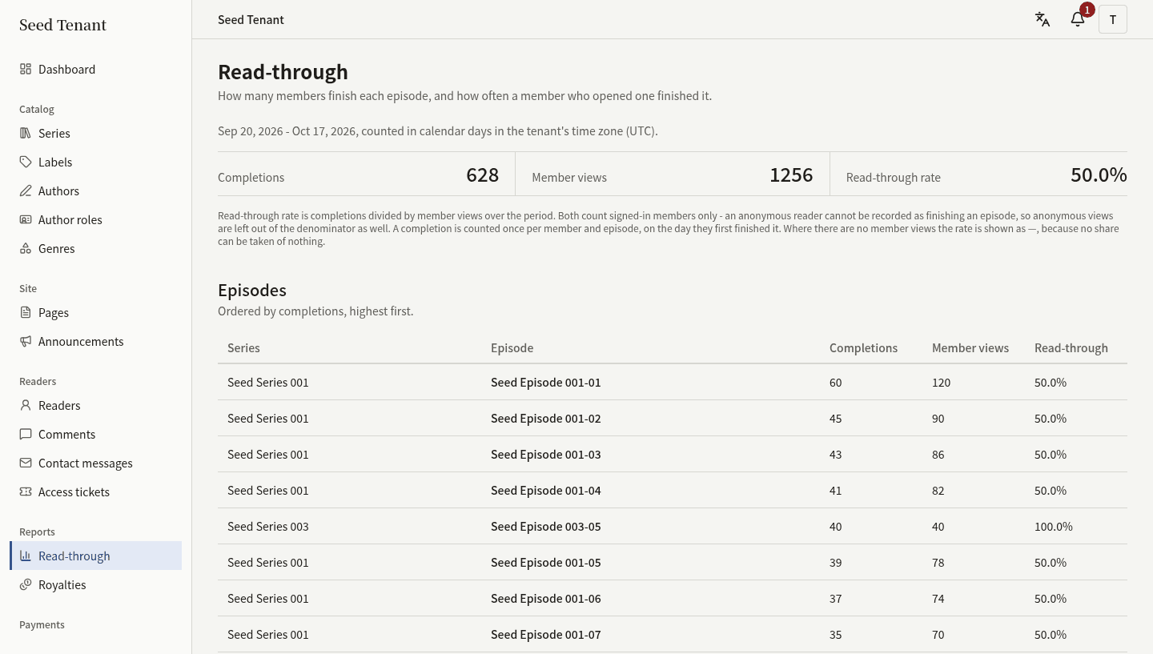
Task: Go to Pages under Site
Action: point(95,312)
